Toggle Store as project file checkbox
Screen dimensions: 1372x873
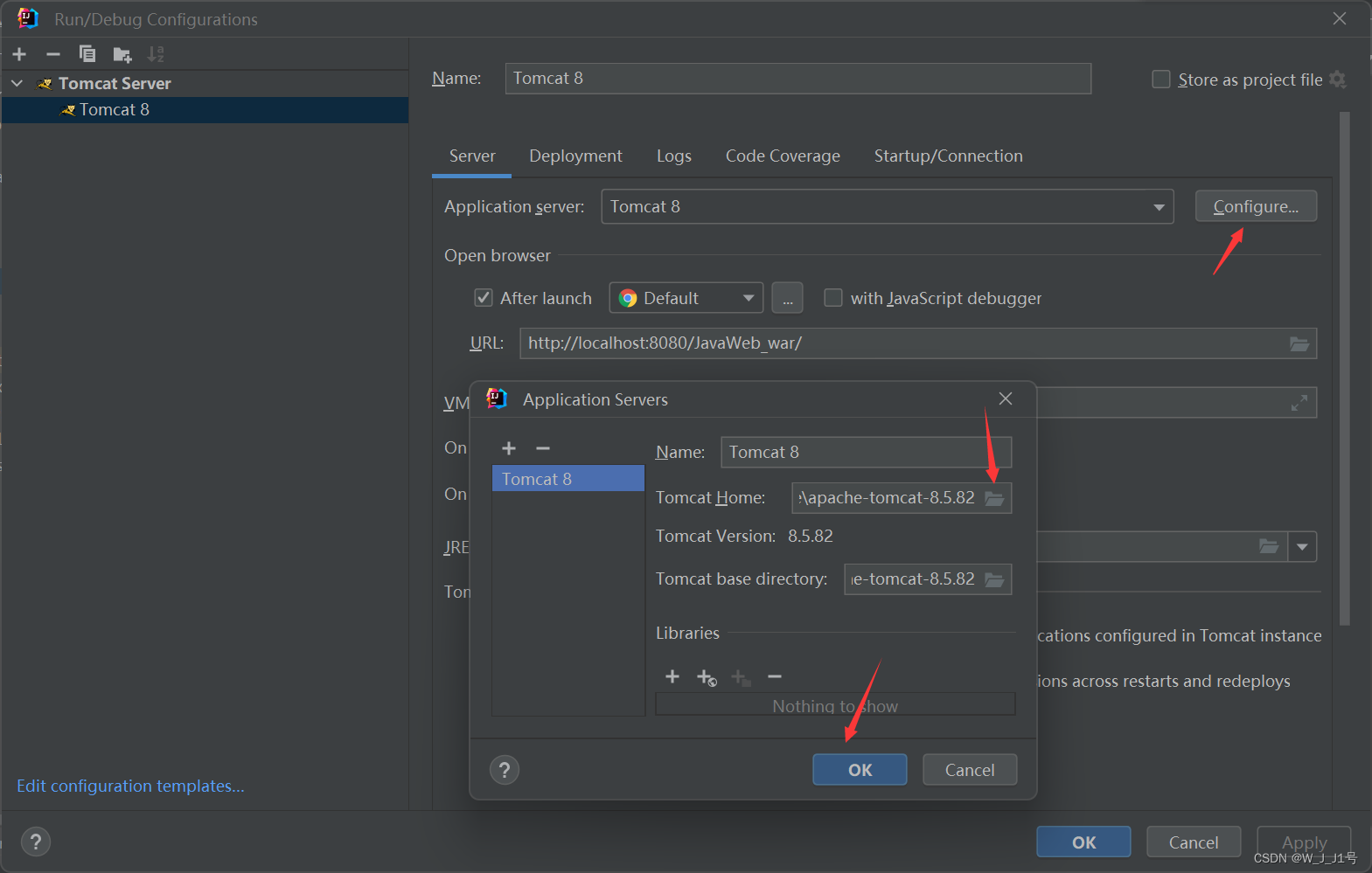tap(1161, 80)
